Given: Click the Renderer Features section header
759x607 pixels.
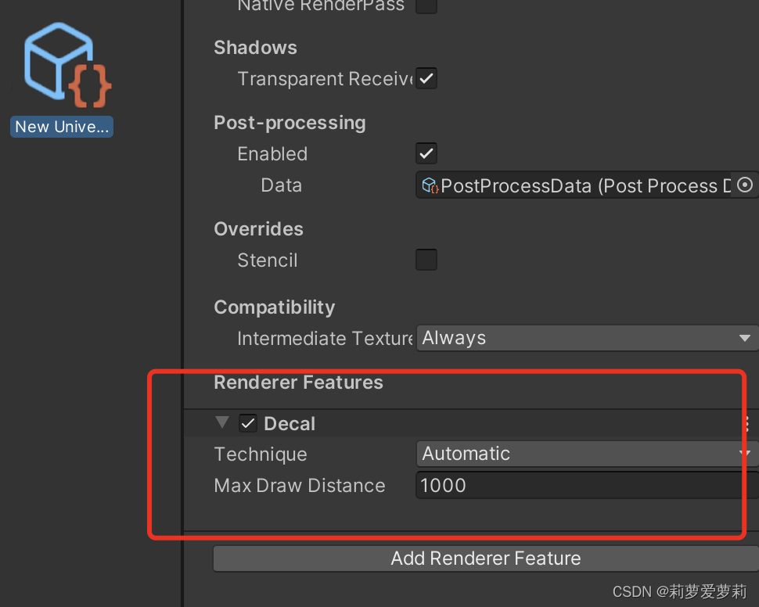Looking at the screenshot, I should click(299, 383).
